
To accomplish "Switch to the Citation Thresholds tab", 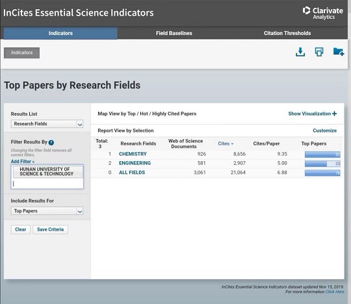I will pos(287,33).
